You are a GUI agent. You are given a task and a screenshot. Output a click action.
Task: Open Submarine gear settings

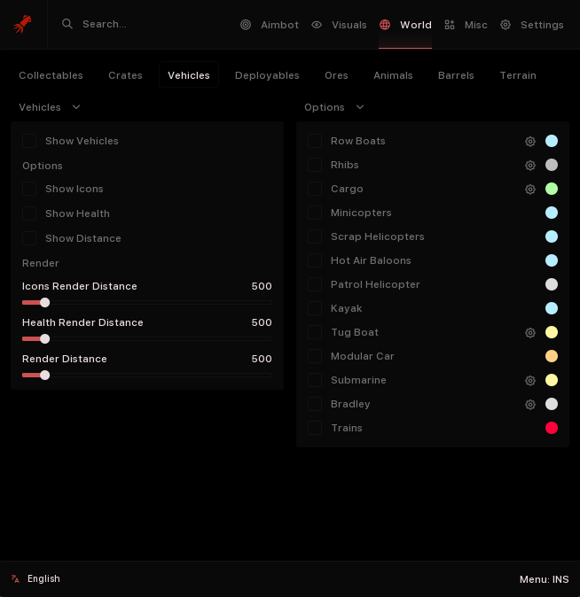(530, 380)
